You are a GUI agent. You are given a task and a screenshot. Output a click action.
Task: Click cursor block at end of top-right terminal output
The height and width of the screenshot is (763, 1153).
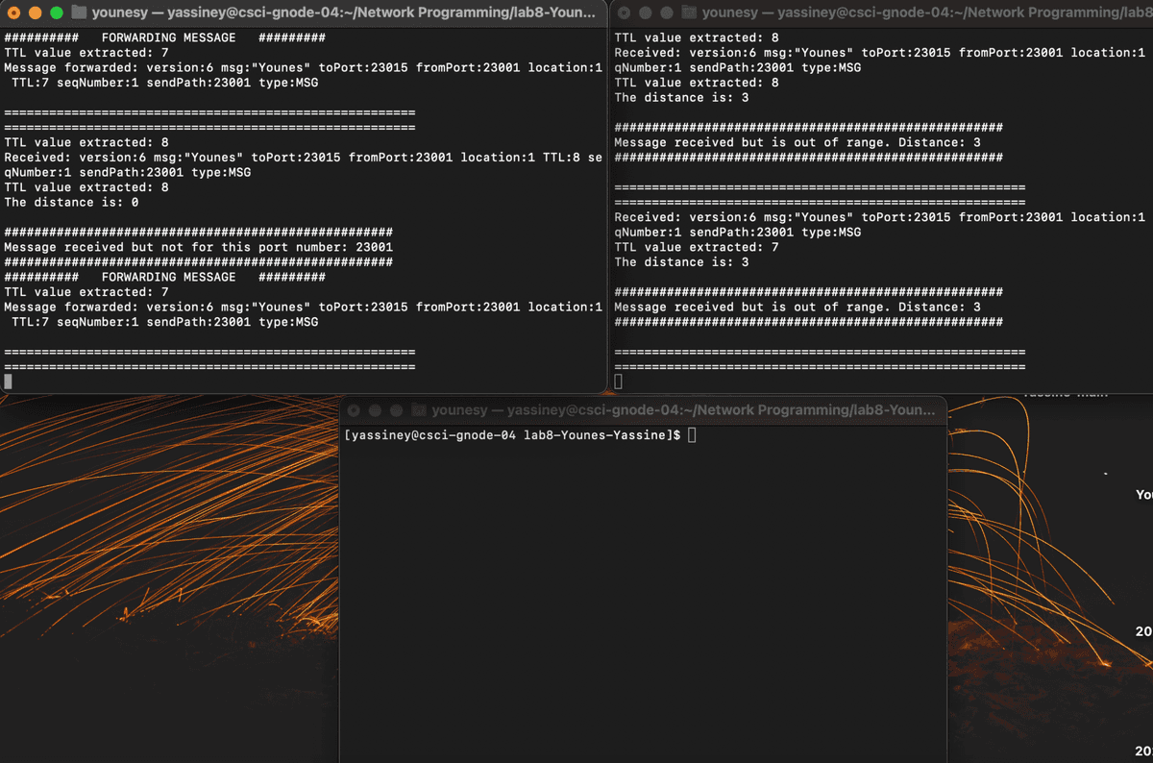coord(619,381)
